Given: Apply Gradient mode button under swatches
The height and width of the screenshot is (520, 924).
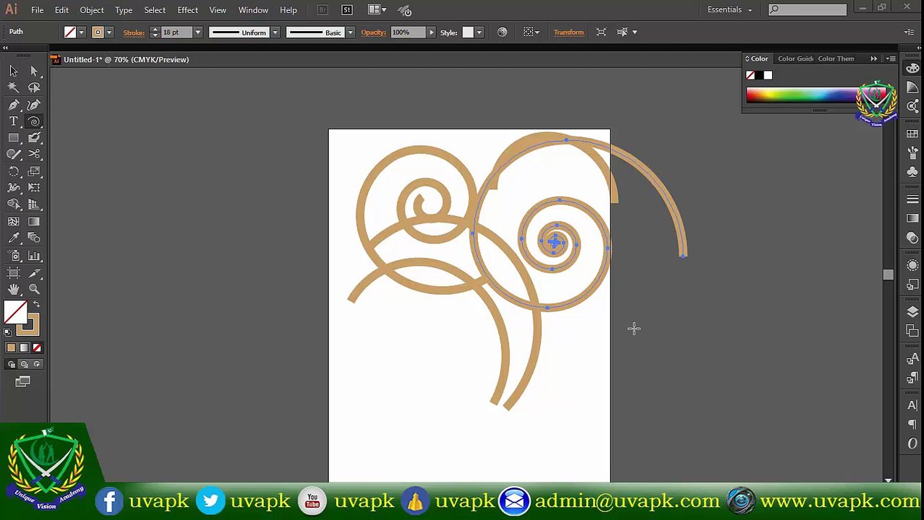Looking at the screenshot, I should [x=24, y=348].
